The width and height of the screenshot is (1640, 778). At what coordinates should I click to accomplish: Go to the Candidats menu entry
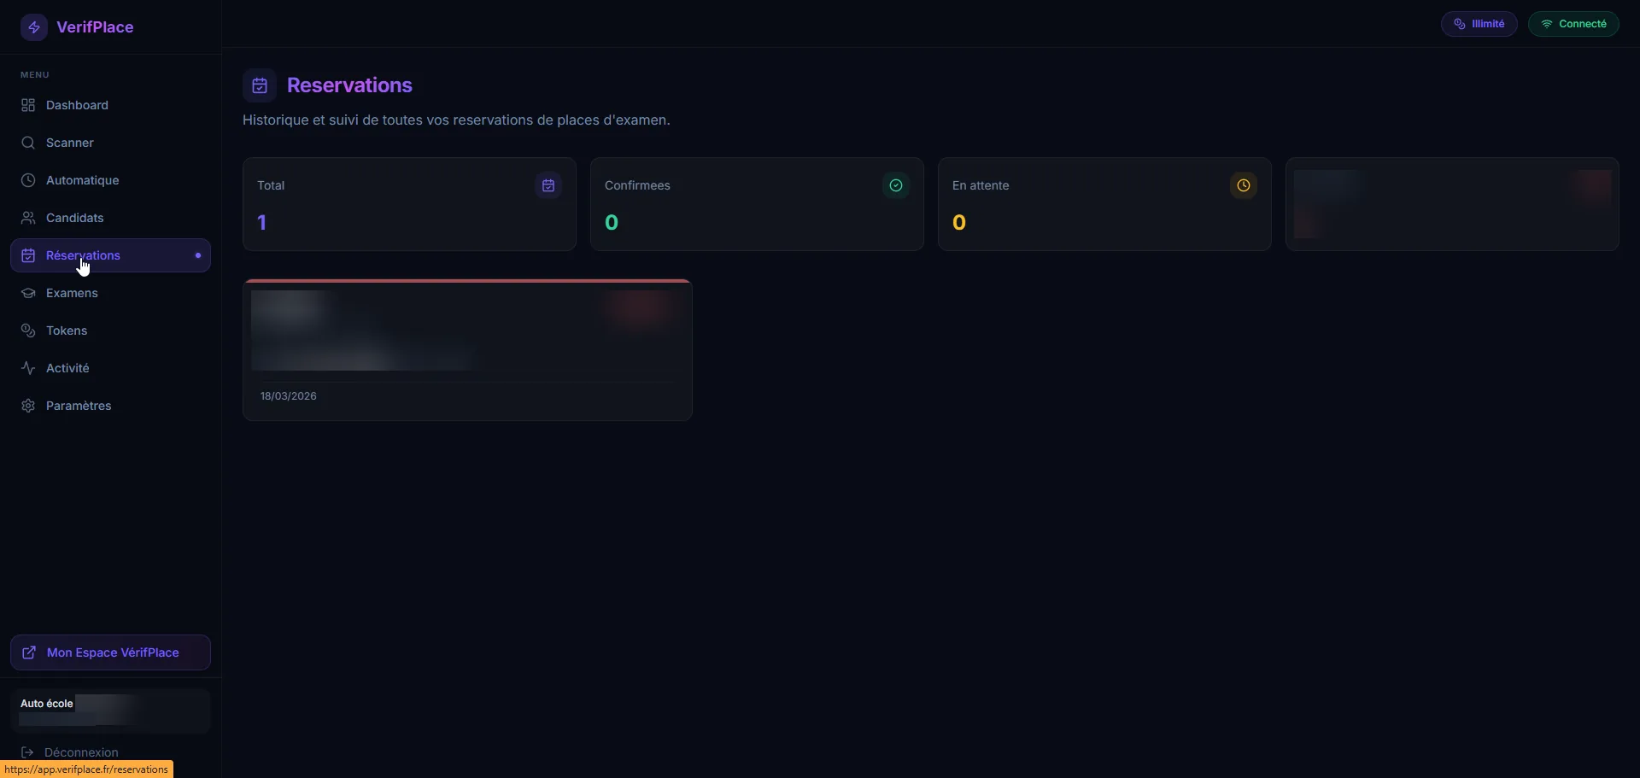coord(75,218)
